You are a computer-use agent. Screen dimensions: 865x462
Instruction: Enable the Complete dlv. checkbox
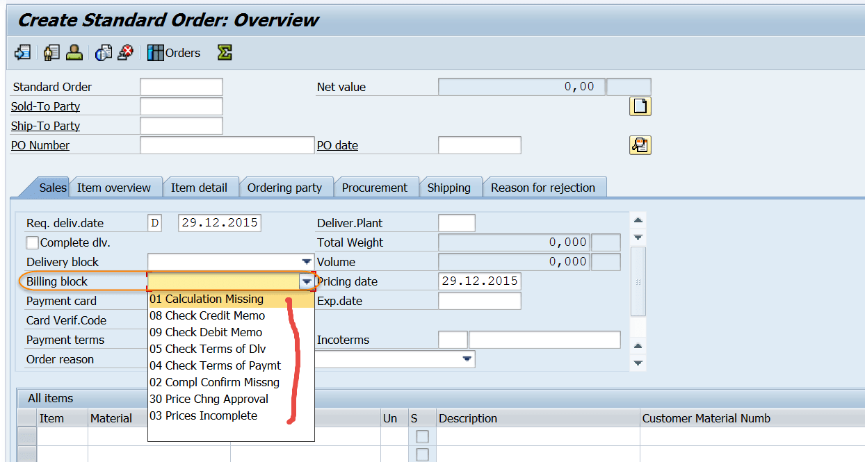coord(31,242)
